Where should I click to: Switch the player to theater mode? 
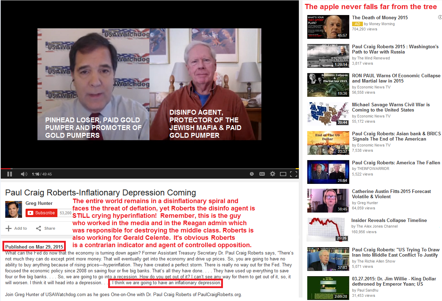283,174
